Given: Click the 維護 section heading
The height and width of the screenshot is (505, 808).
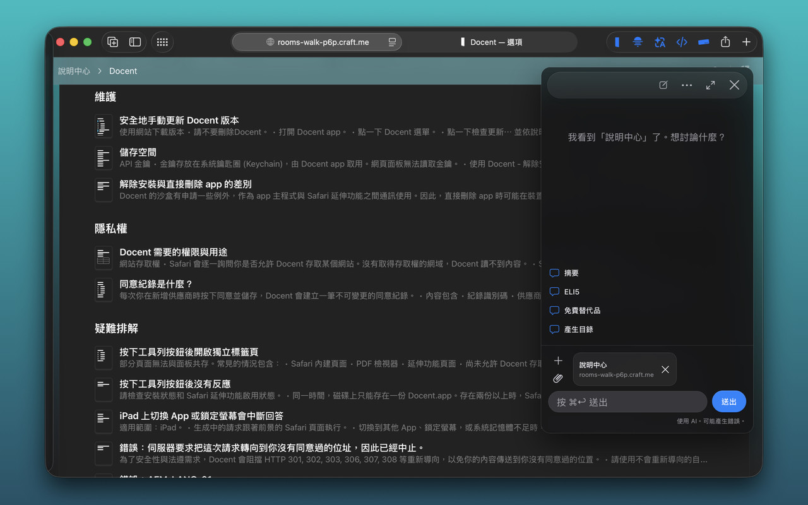Looking at the screenshot, I should click(x=105, y=97).
